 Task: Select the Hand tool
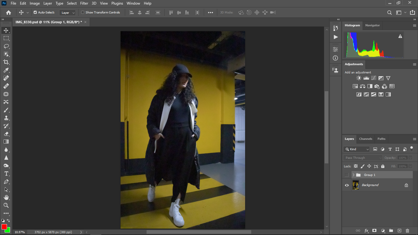click(x=6, y=197)
